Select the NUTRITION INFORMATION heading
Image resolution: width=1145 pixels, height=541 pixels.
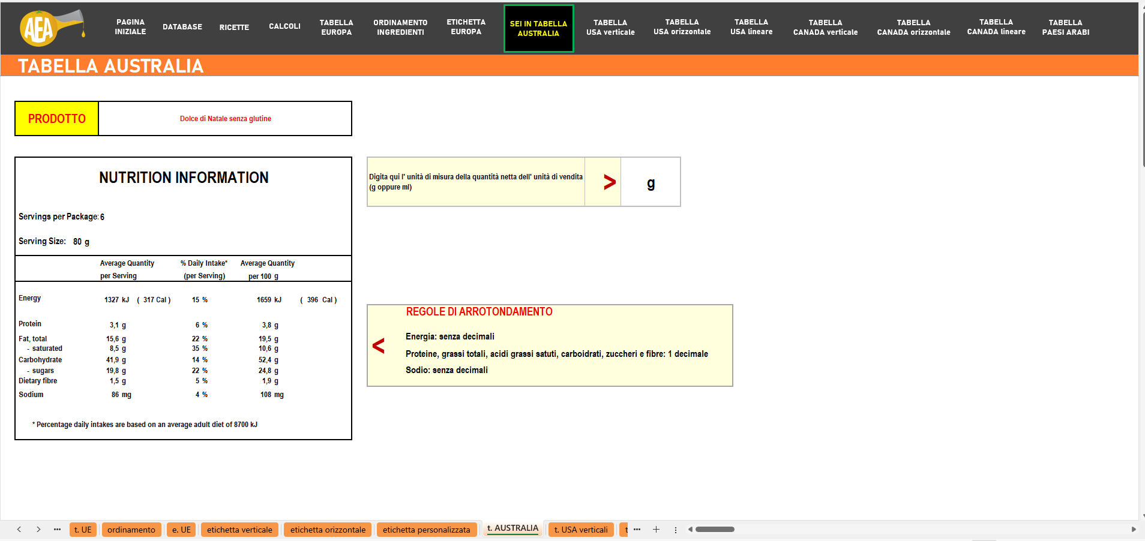[184, 178]
